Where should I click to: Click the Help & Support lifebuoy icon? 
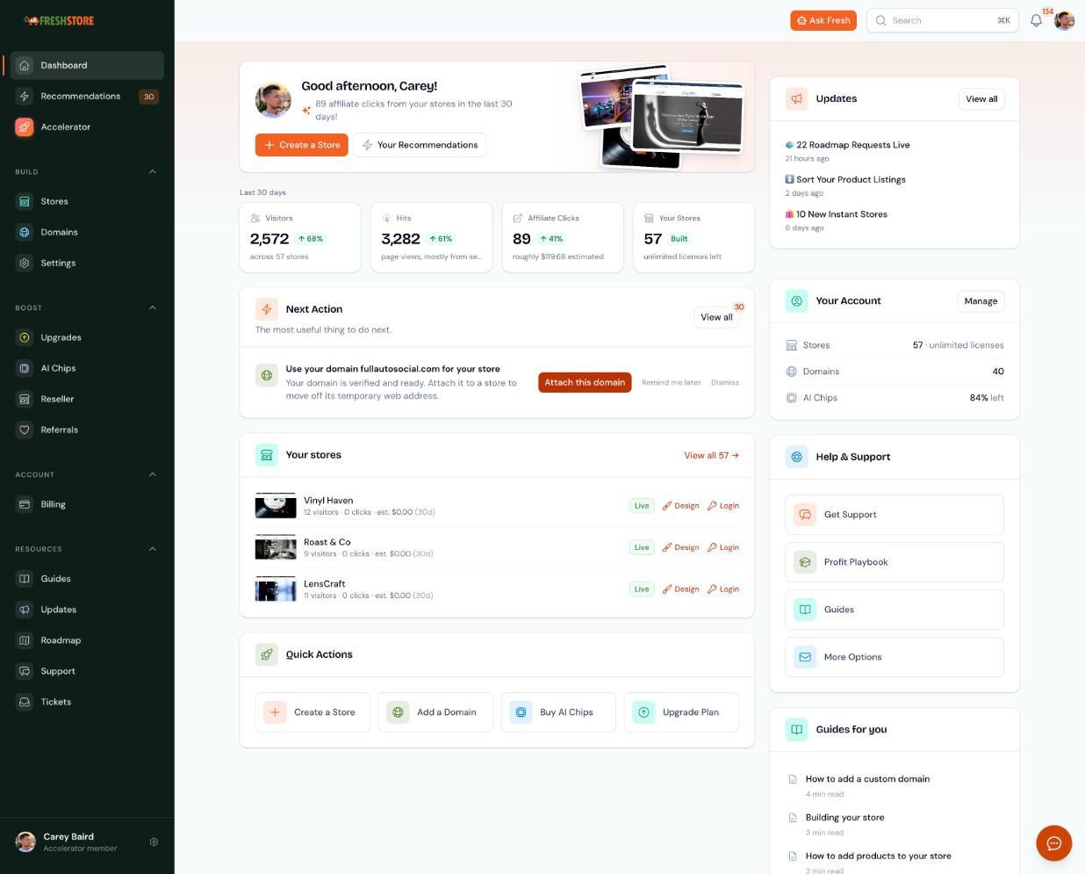pos(796,457)
